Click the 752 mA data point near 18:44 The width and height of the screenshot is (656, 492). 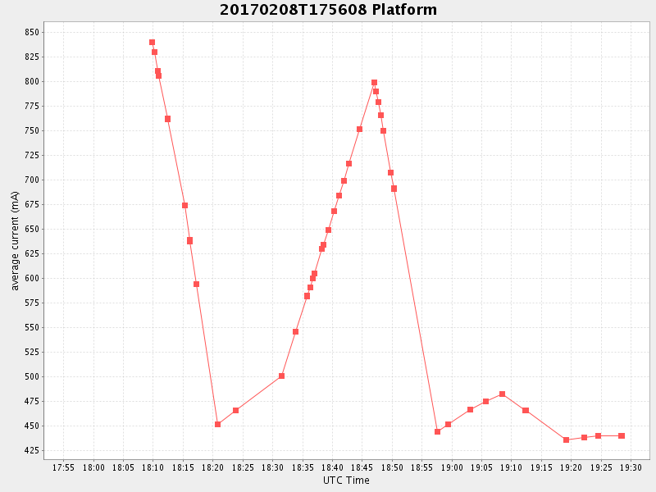point(359,129)
